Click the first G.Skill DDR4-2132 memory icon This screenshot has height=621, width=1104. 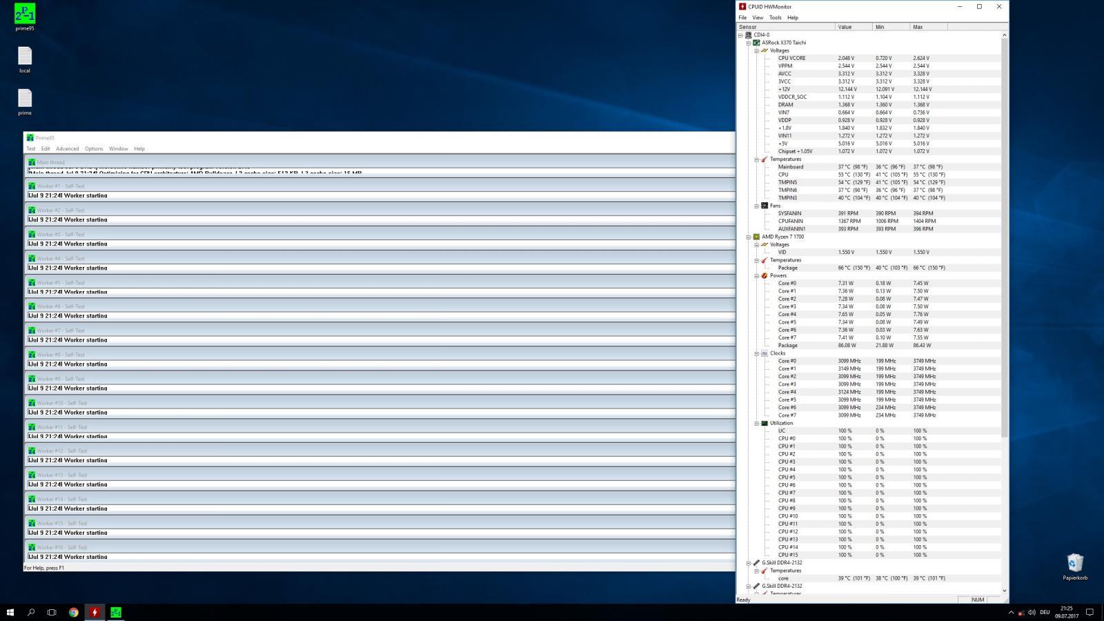756,563
